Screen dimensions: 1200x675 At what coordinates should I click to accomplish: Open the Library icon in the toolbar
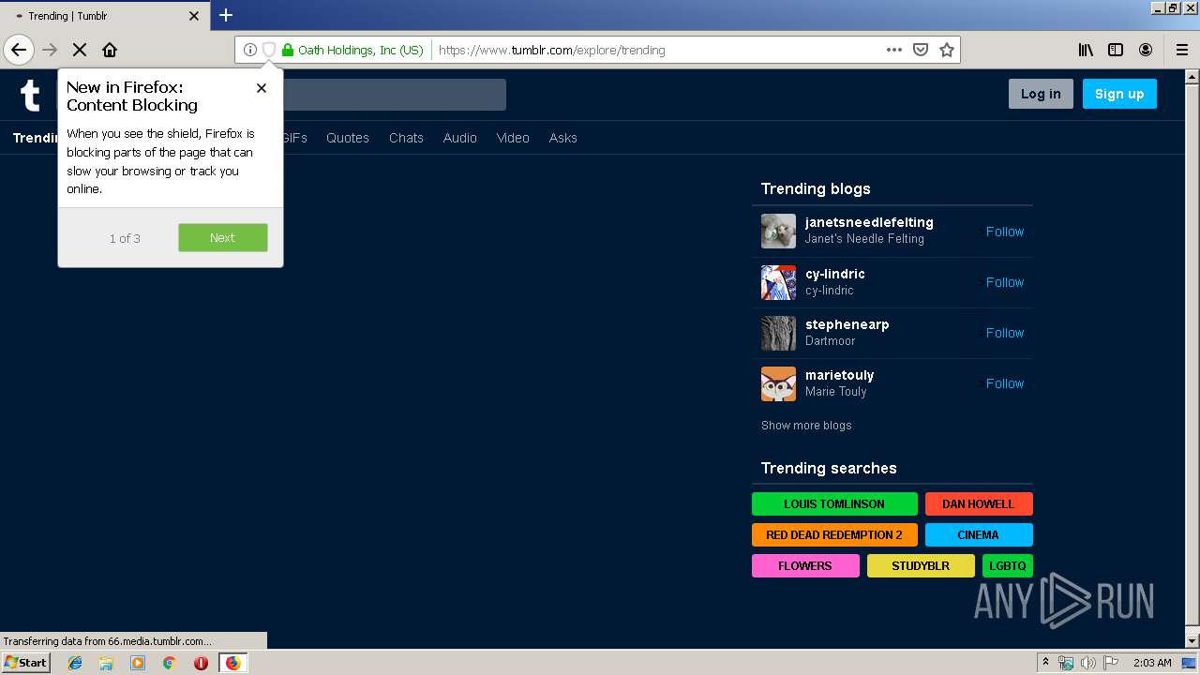pyautogui.click(x=1086, y=50)
